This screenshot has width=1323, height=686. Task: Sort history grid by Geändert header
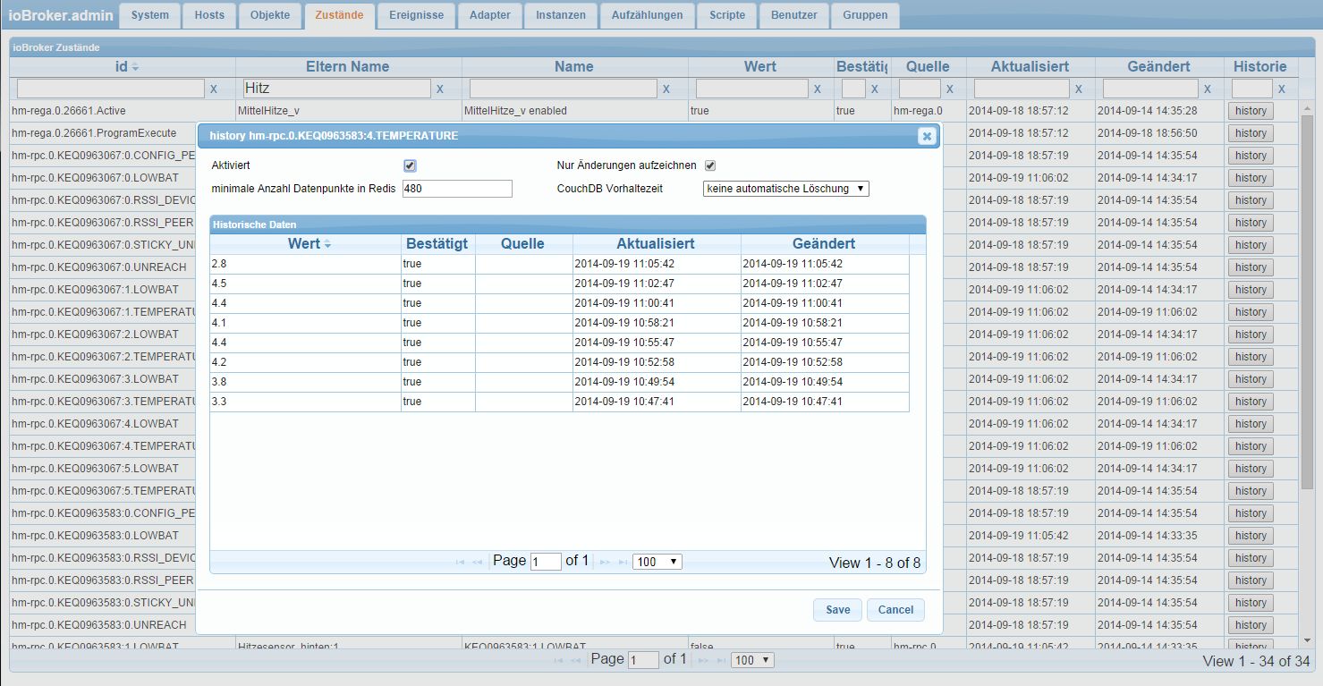pyautogui.click(x=824, y=243)
